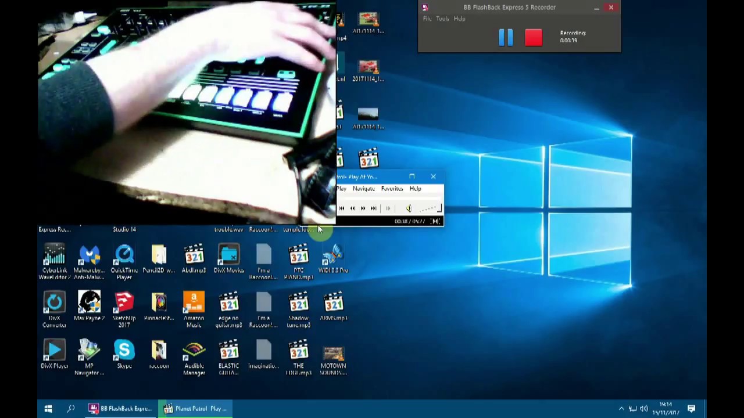Switch to Planet Patrol media player taskbar button
The width and height of the screenshot is (744, 418).
tap(195, 409)
